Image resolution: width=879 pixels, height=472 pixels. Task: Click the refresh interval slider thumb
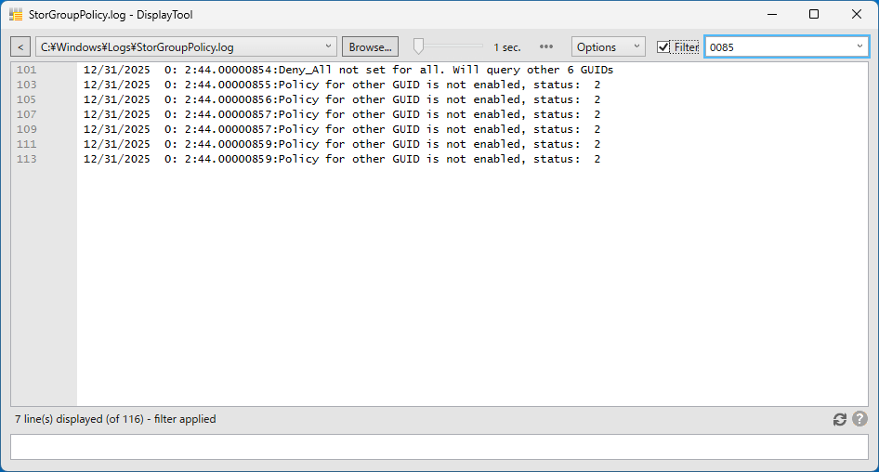(419, 46)
